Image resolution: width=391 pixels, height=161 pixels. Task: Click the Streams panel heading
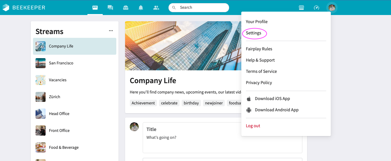click(49, 32)
